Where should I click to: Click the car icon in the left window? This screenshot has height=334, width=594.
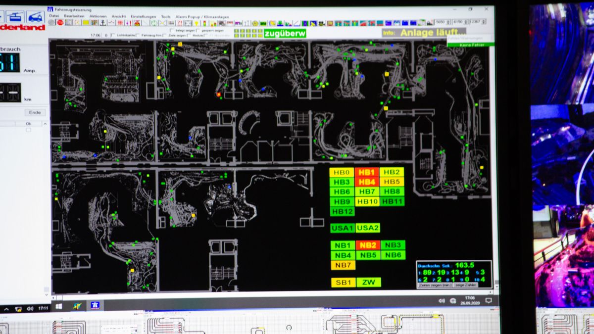35,17
